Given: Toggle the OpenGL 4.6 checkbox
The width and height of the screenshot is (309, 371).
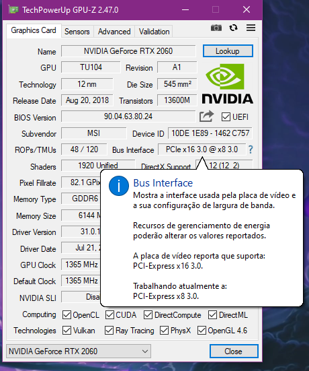Looking at the screenshot, I should click(202, 331).
